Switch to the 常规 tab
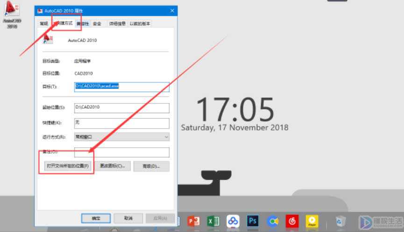404x232 pixels. pos(44,24)
